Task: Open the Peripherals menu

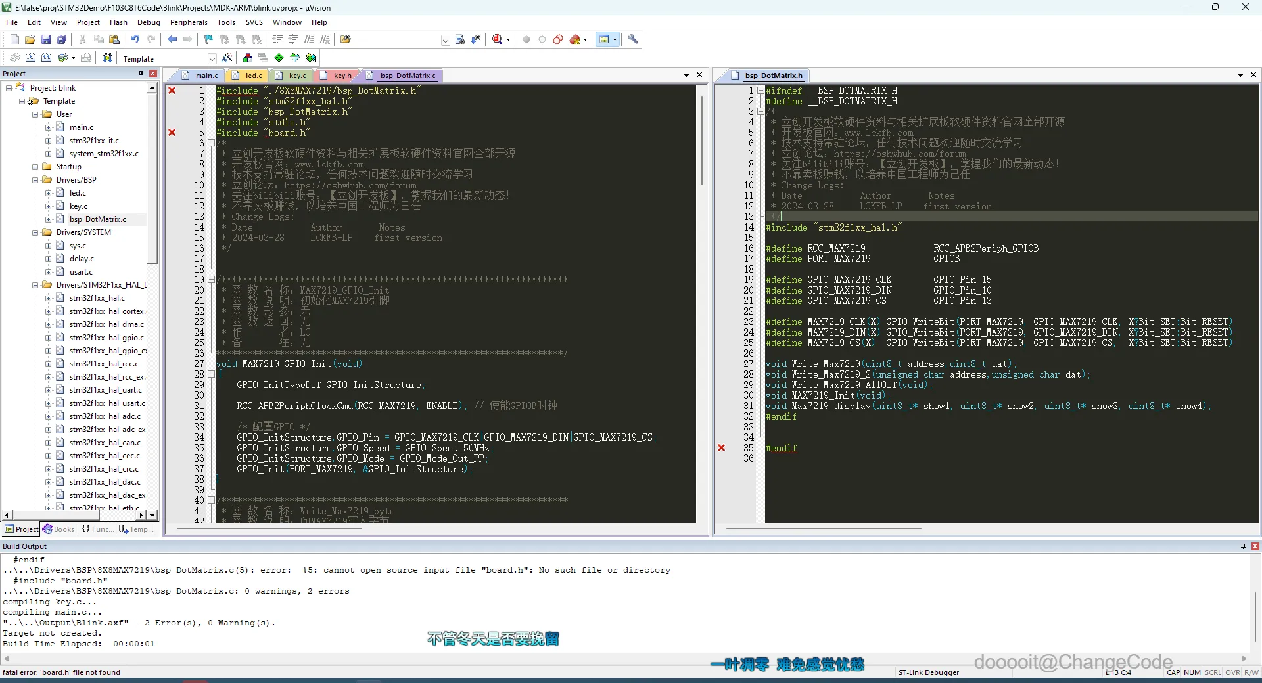Action: pyautogui.click(x=189, y=22)
